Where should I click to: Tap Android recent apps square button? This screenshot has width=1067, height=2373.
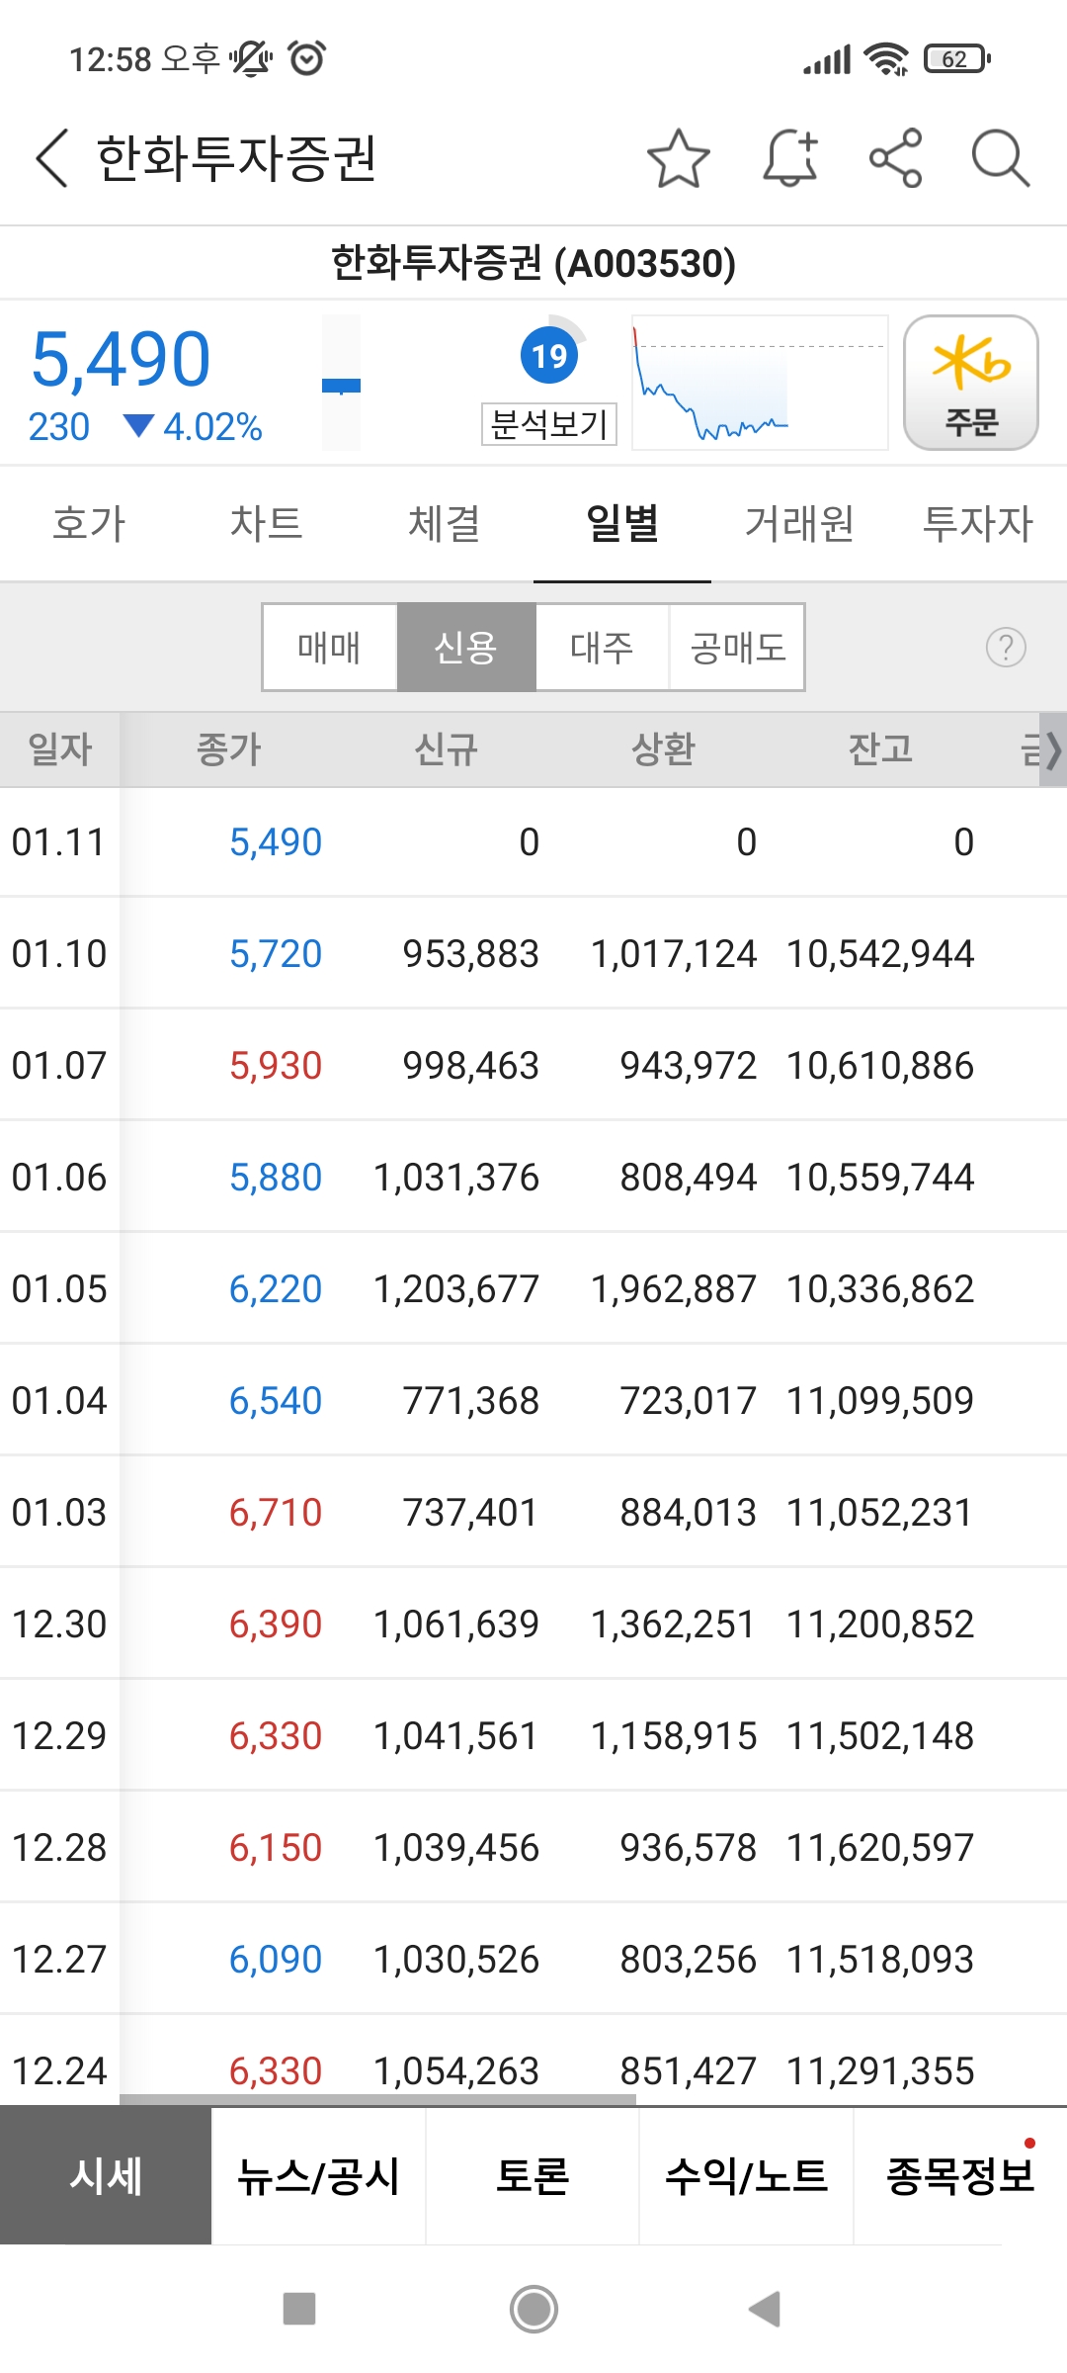coord(299,2309)
